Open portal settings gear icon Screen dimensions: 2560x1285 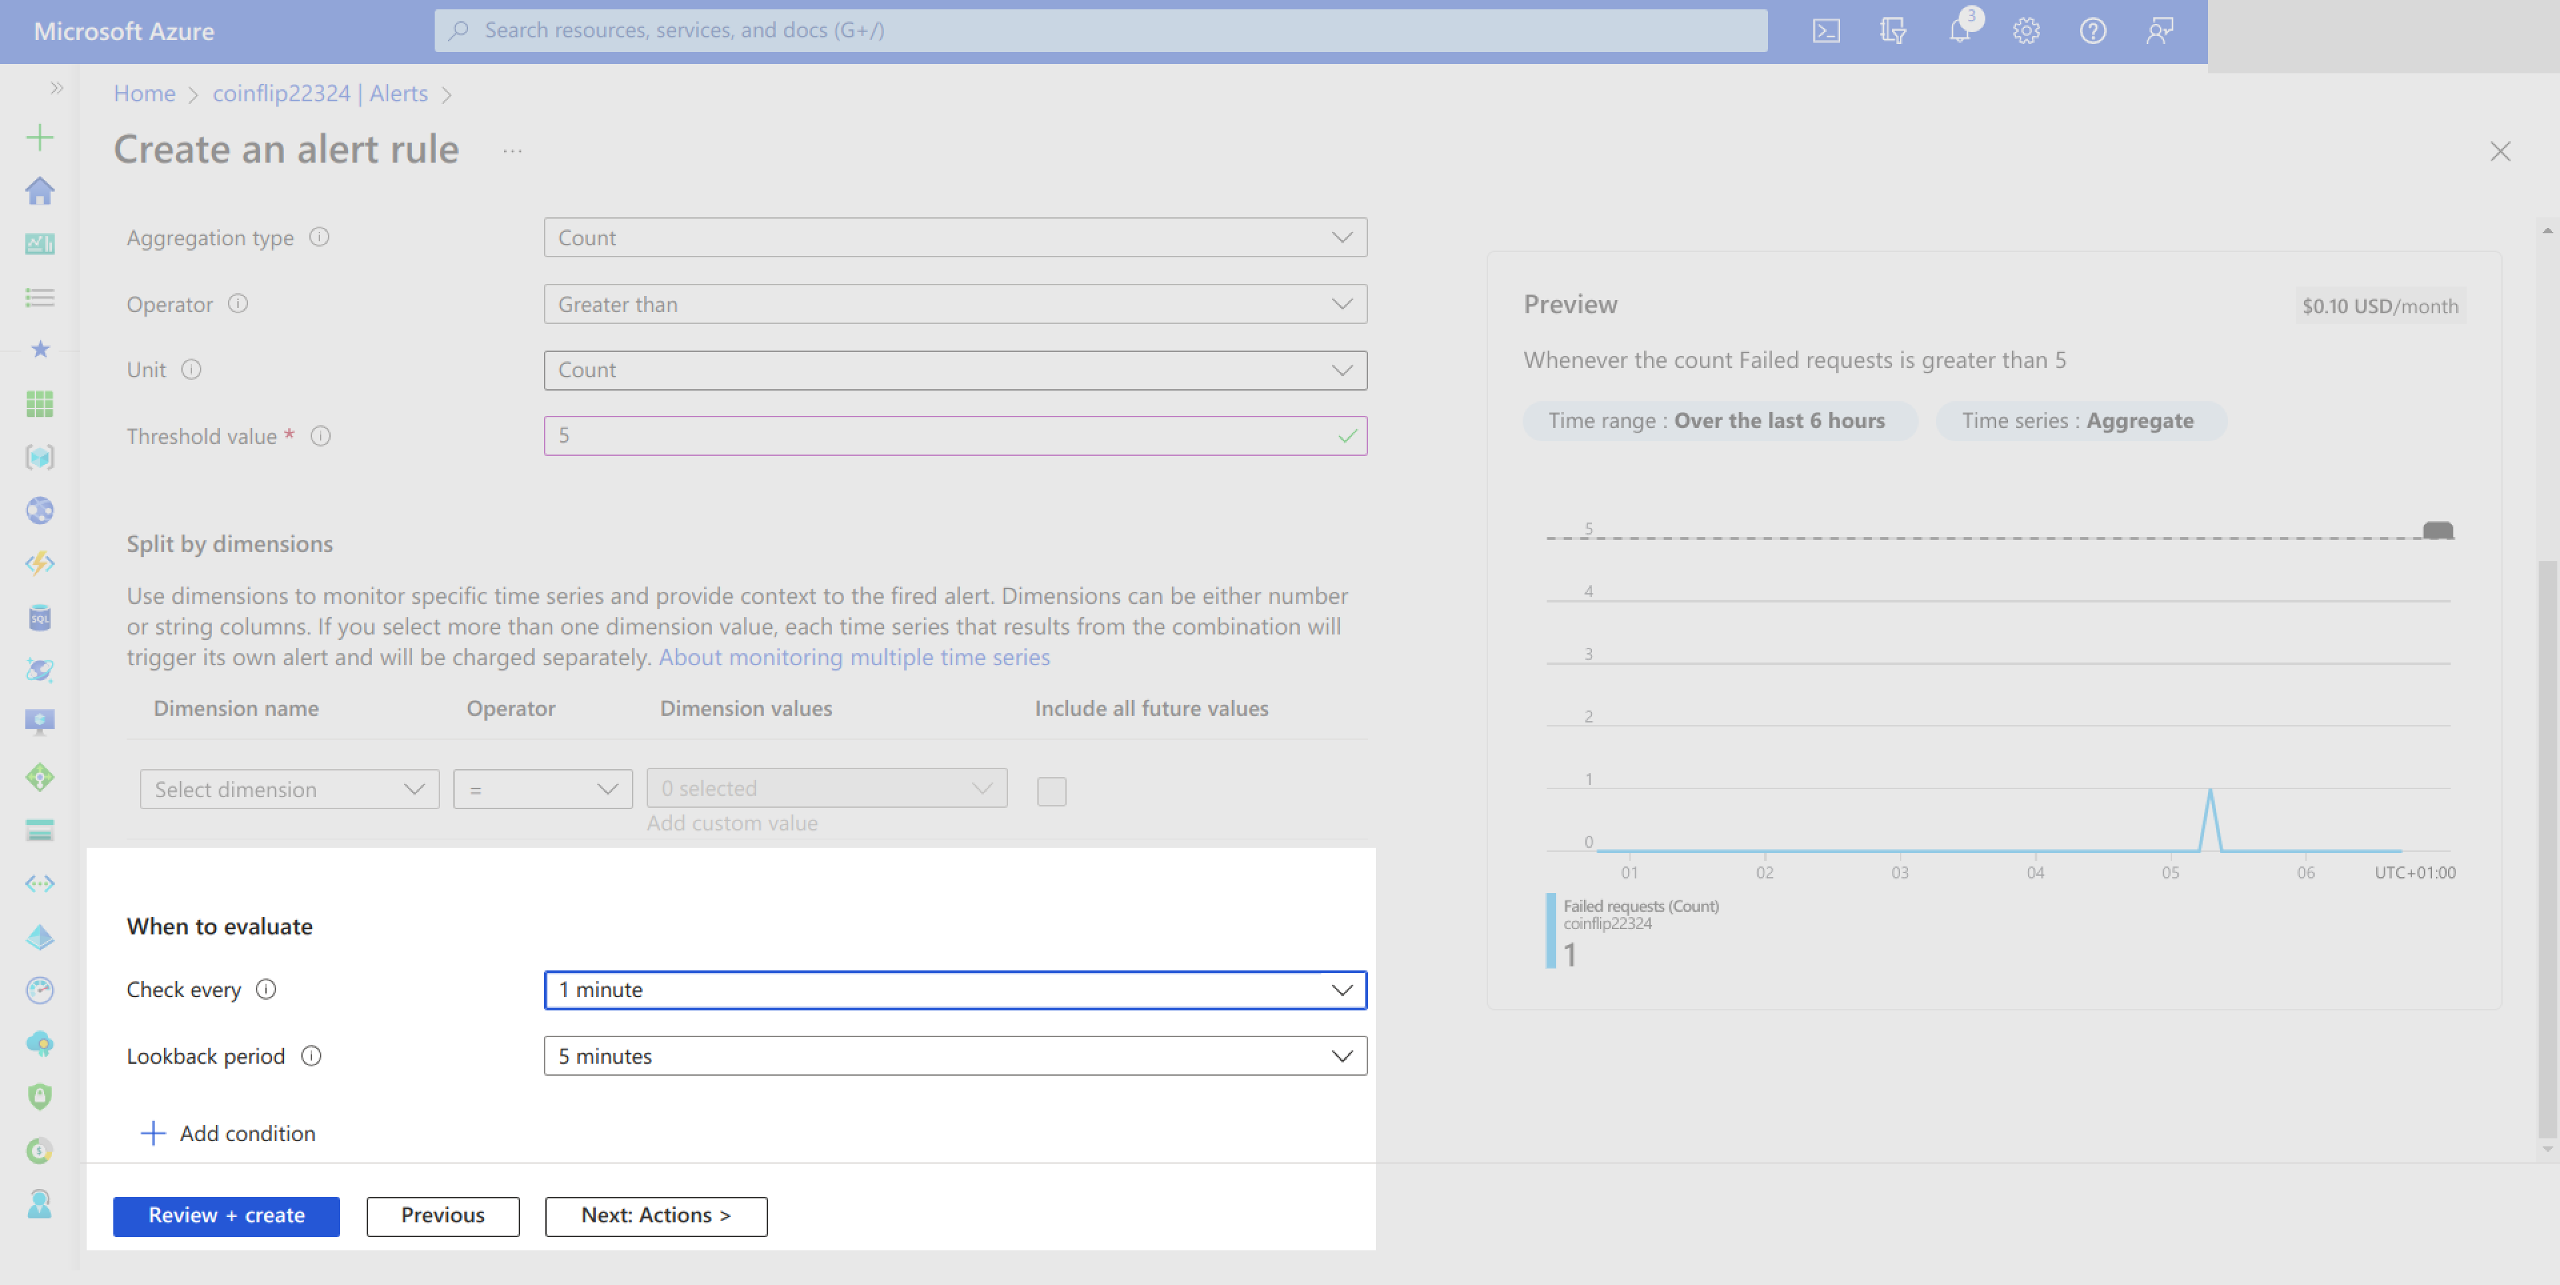pos(2027,31)
